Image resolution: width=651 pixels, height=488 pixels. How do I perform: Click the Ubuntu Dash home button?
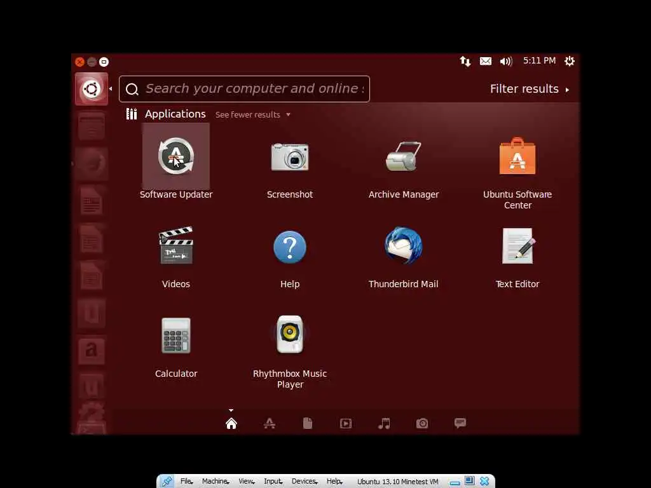coord(92,89)
